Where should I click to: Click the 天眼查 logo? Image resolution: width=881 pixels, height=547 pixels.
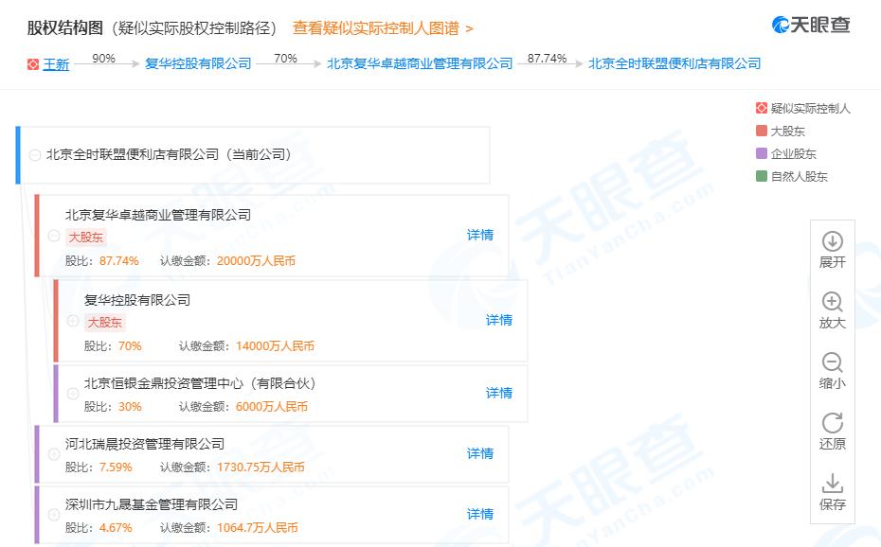(811, 25)
